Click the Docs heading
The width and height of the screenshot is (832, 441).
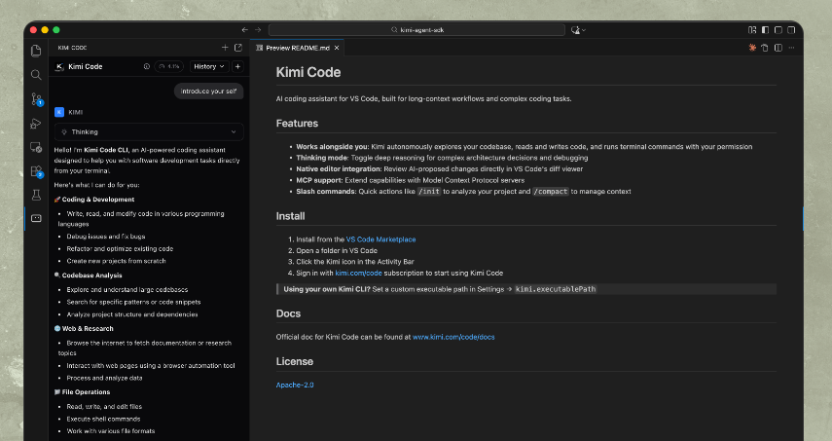[x=288, y=313]
